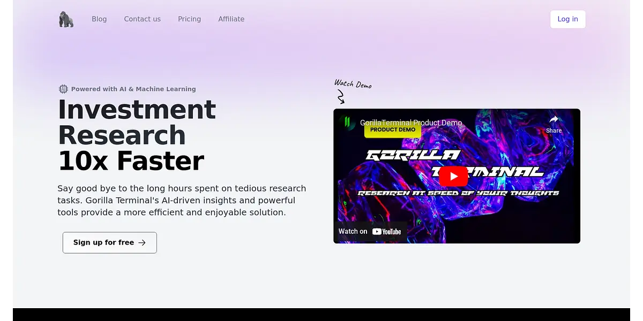Open the GorillaTerminal Product Demo video title
Image resolution: width=643 pixels, height=321 pixels.
coord(410,123)
